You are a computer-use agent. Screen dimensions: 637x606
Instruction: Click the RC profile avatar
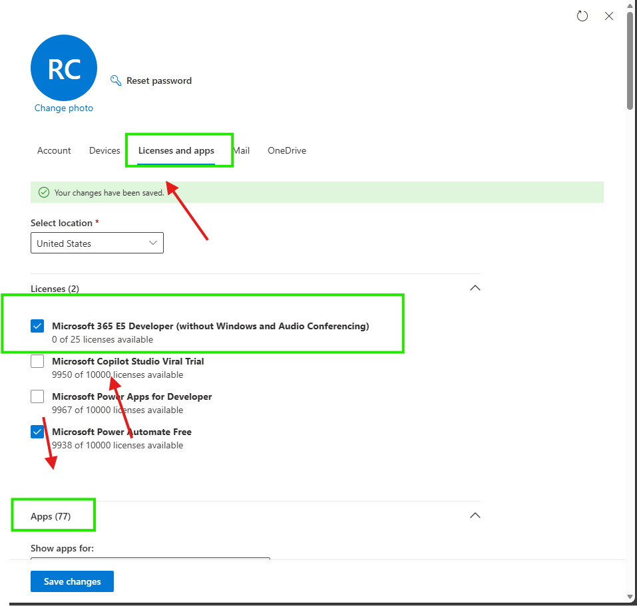(64, 68)
